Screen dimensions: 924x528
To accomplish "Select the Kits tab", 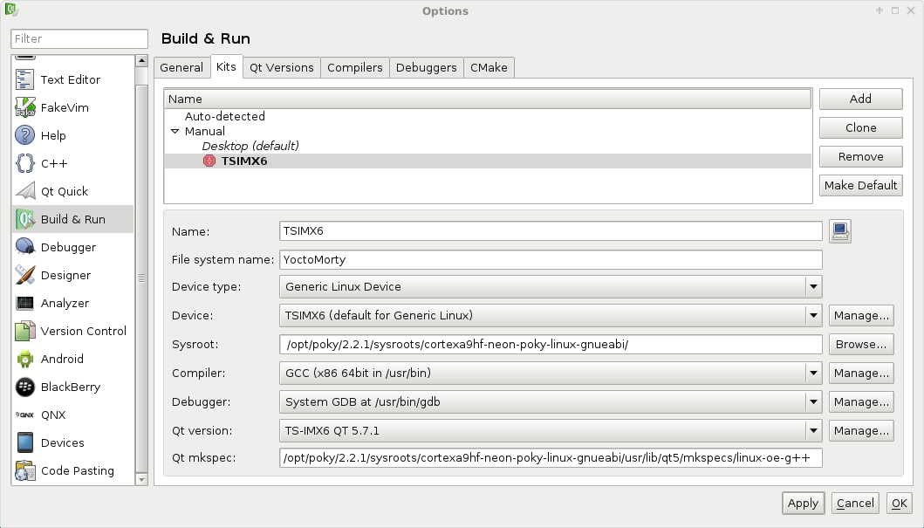I will click(226, 66).
